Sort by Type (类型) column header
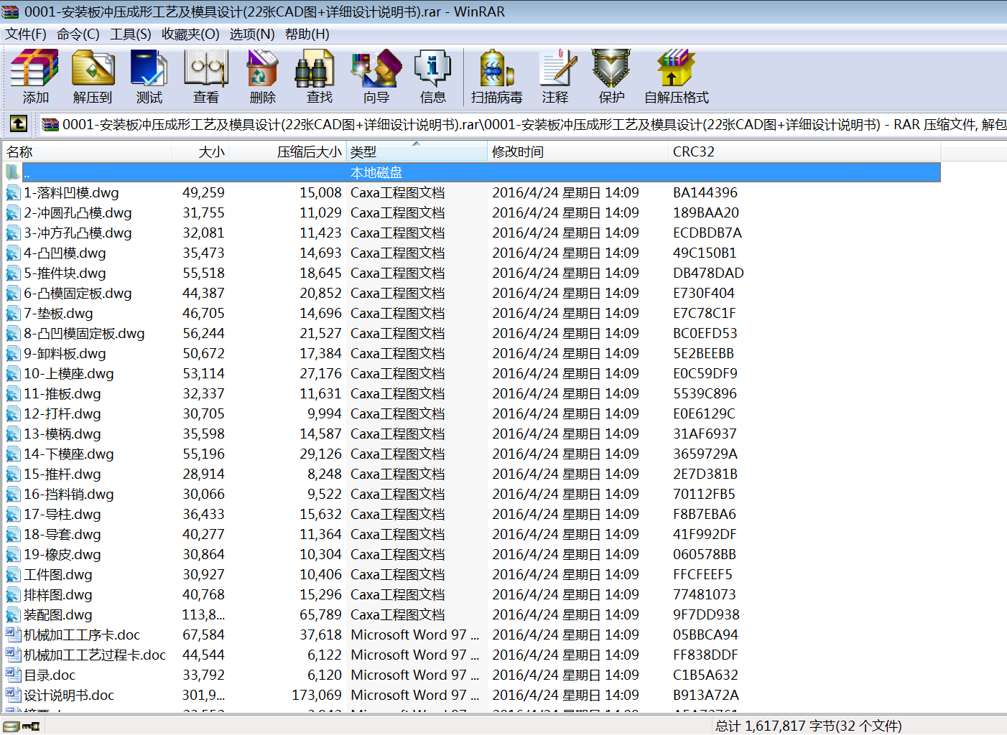The image size is (1007, 735). 417,151
